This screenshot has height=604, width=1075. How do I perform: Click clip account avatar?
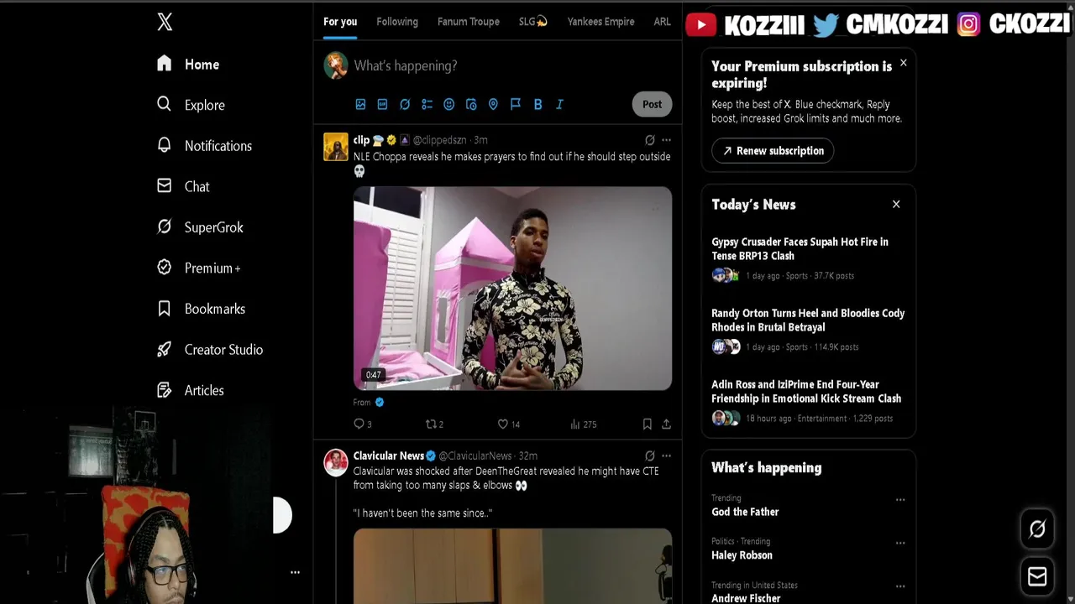pos(336,147)
